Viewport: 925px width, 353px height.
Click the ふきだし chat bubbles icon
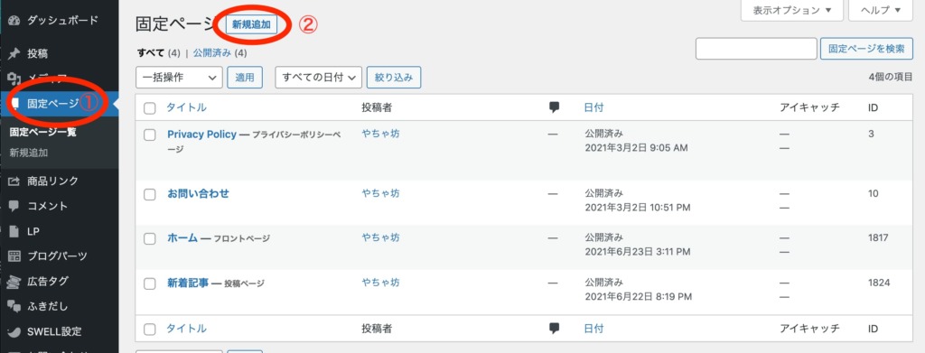point(14,306)
